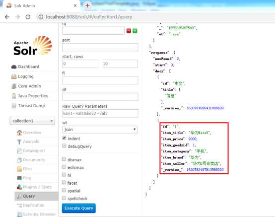
Task: Open the Java Properties icon
Action: tap(14, 96)
